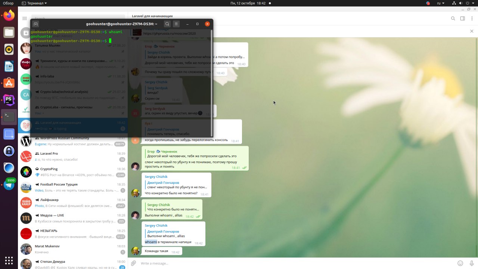Click avatar beside the 'Команда такая' message

click(x=135, y=251)
